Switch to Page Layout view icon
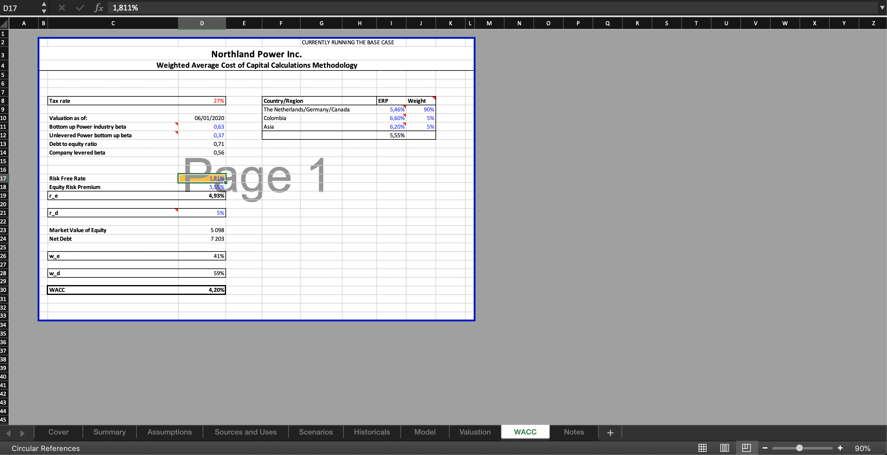The image size is (887, 455). 724,448
